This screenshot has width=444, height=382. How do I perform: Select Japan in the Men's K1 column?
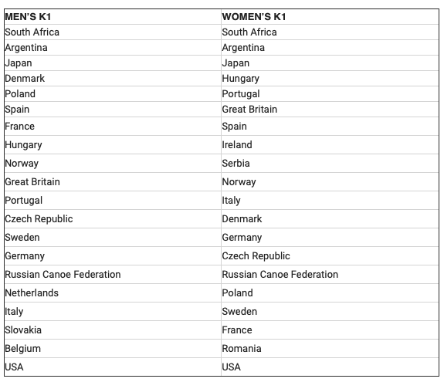(19, 63)
